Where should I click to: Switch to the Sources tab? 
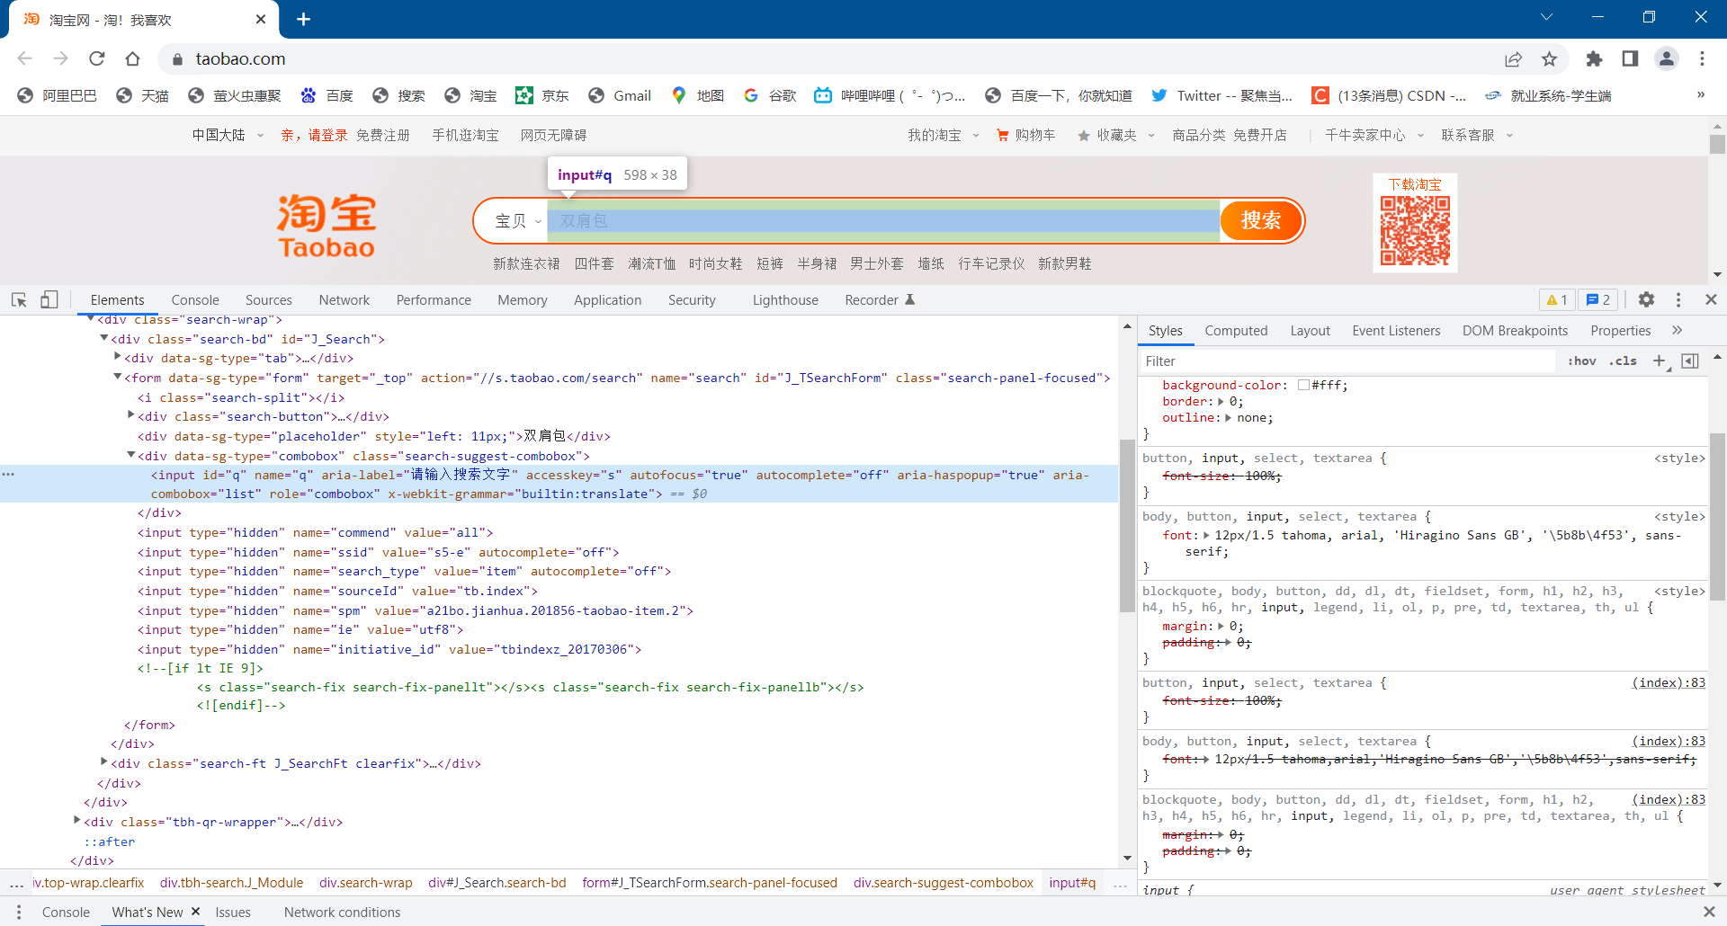(x=268, y=300)
